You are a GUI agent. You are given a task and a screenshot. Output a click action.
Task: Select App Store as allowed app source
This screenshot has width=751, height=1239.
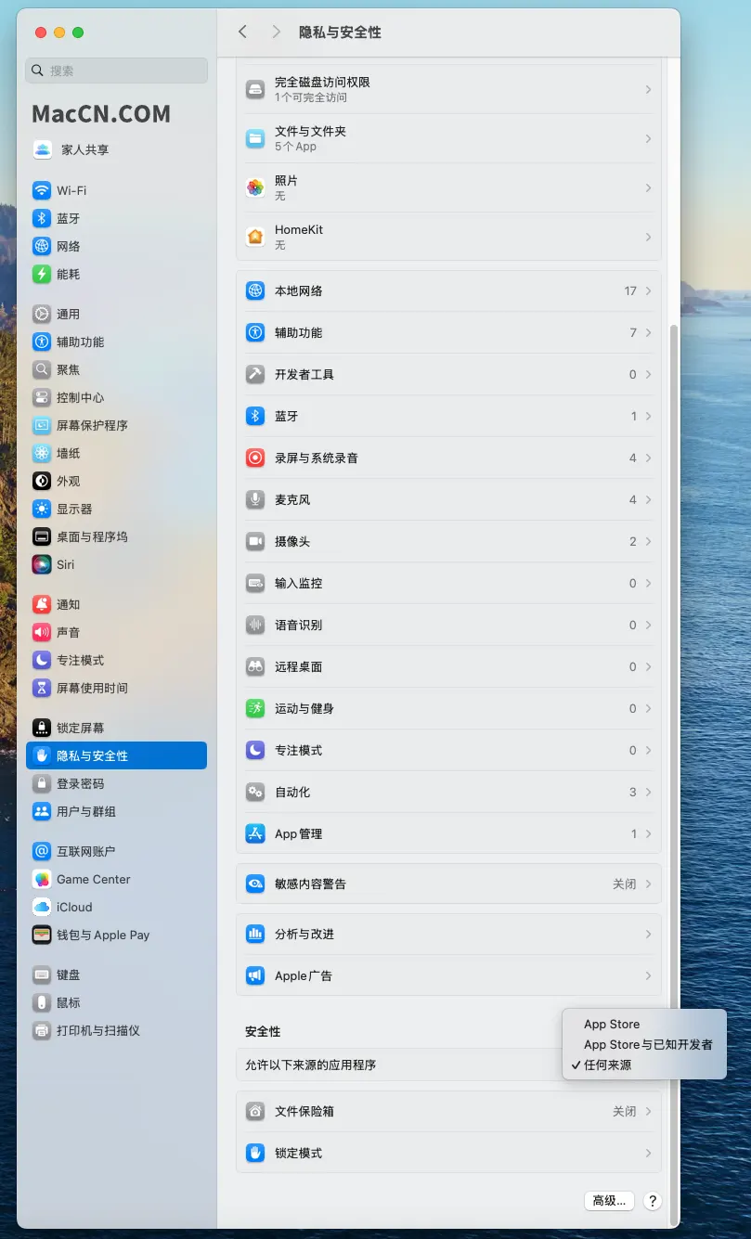612,1024
